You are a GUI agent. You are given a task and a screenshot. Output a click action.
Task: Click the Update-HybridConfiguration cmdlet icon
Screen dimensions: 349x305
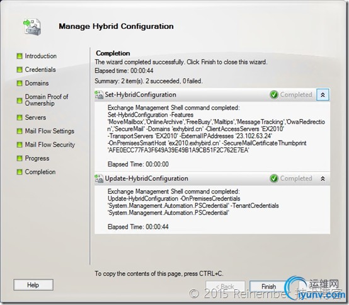tap(99, 178)
